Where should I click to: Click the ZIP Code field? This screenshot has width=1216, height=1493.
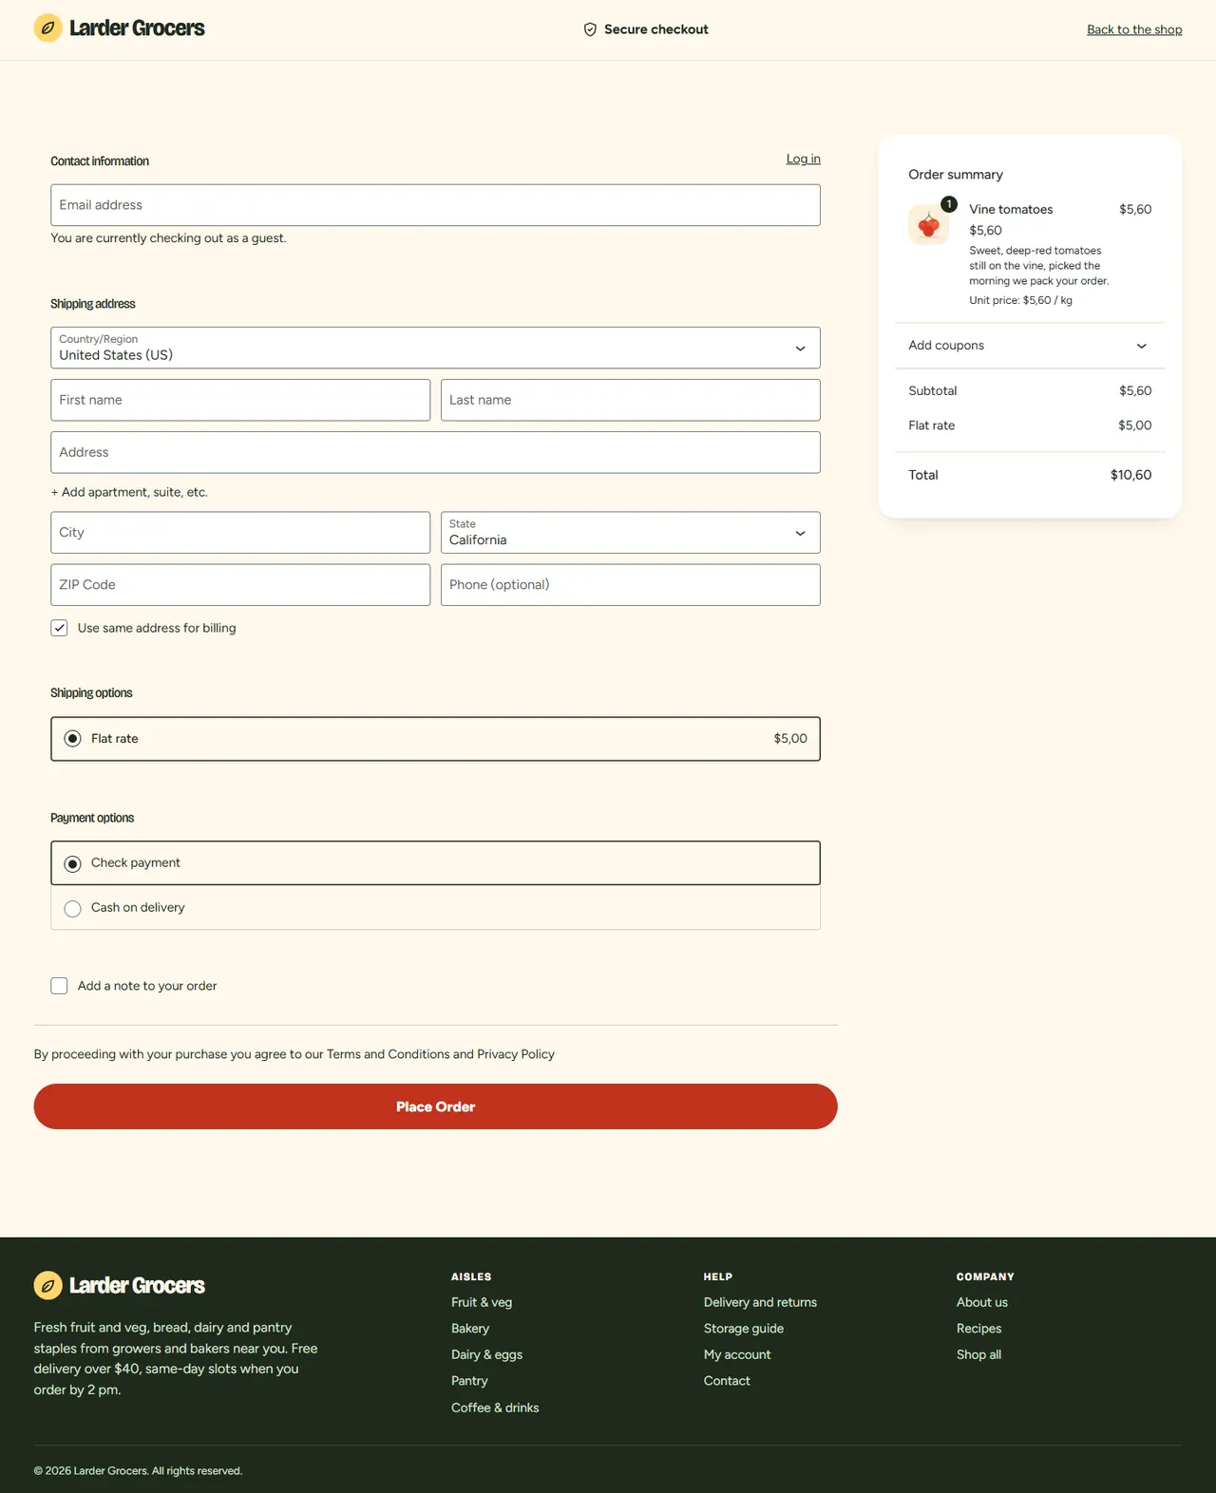point(240,585)
